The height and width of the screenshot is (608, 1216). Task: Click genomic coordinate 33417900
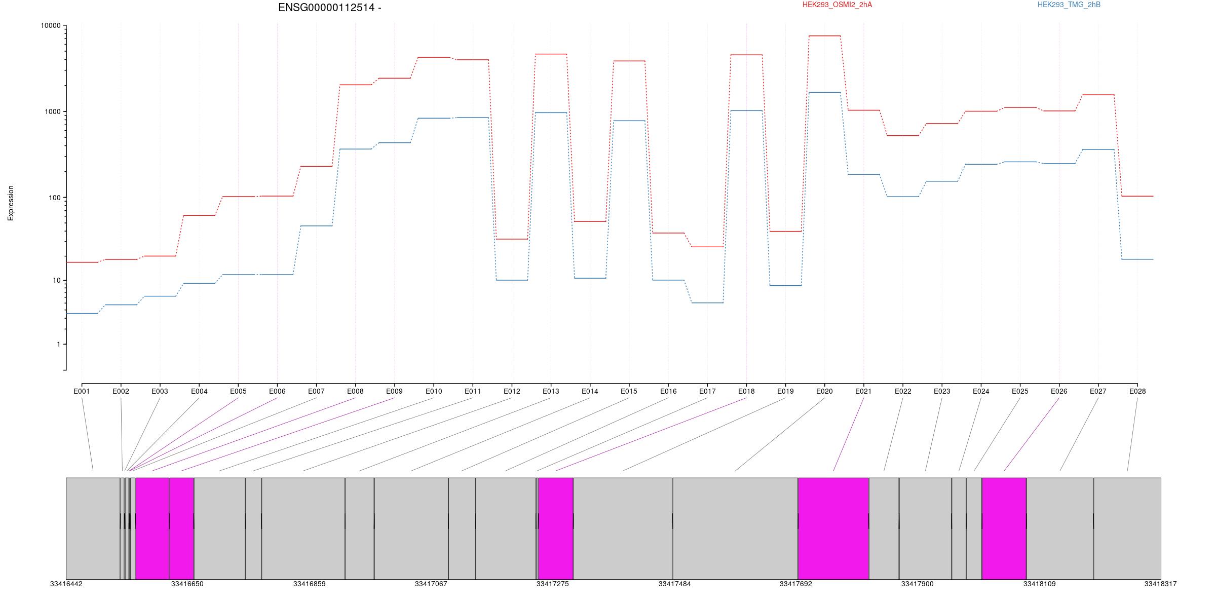tap(918, 584)
